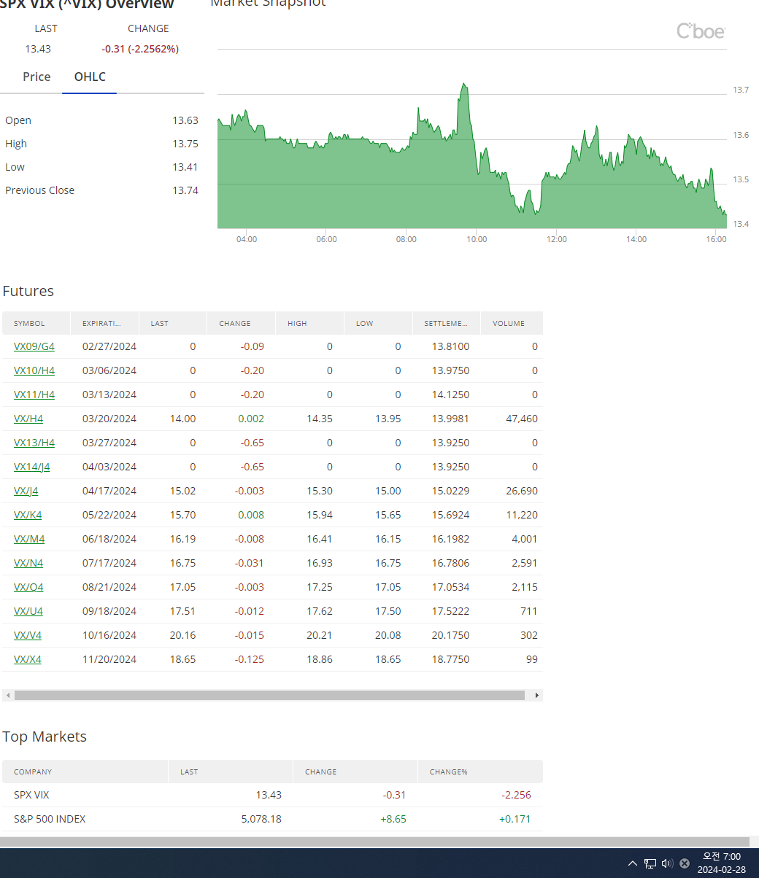Sort futures by LOW column header
Screen dimensions: 759x878
tap(378, 323)
